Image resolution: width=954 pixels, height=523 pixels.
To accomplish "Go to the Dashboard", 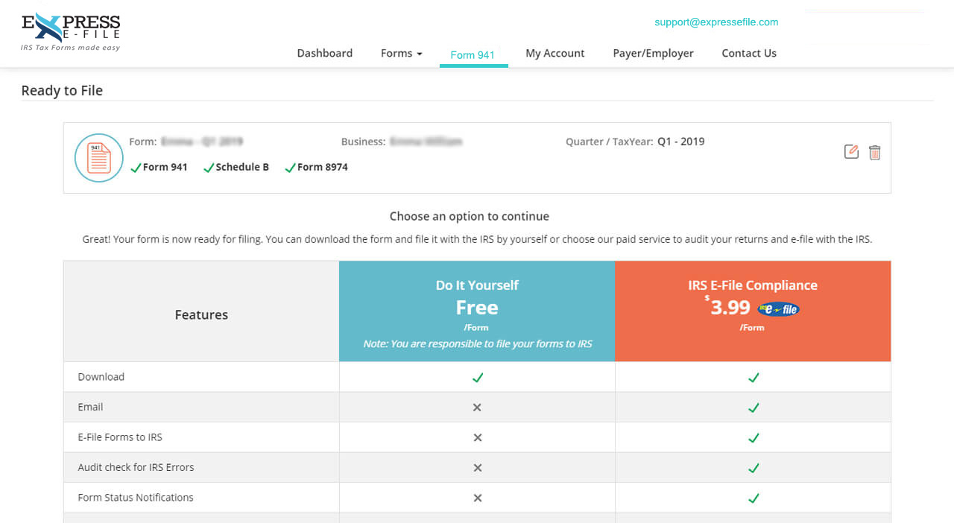I will (x=324, y=53).
